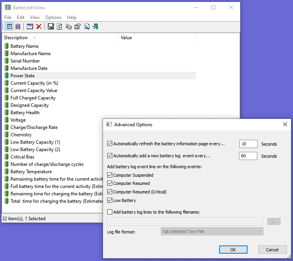Open Advanced Options toolbar icon
This screenshot has height=261, width=293.
[30, 26]
